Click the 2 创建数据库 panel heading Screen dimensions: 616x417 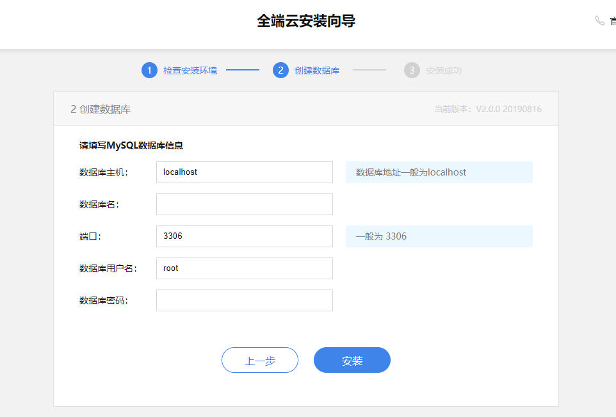[101, 110]
